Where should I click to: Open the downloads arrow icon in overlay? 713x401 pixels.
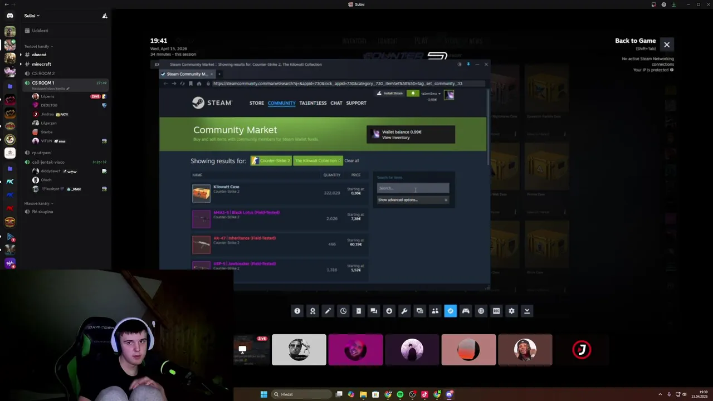click(x=389, y=311)
